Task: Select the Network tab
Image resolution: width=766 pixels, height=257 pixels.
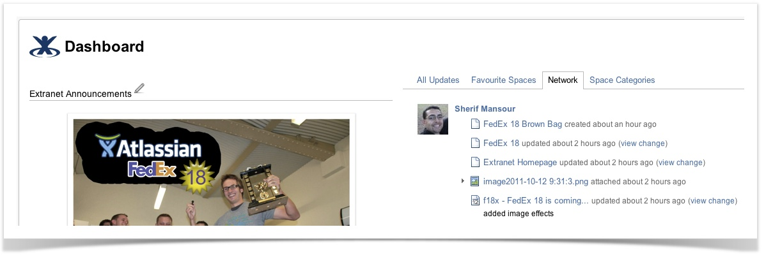Action: click(563, 80)
